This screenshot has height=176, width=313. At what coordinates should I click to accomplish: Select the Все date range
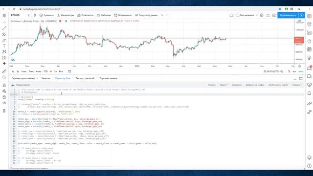tap(61, 71)
